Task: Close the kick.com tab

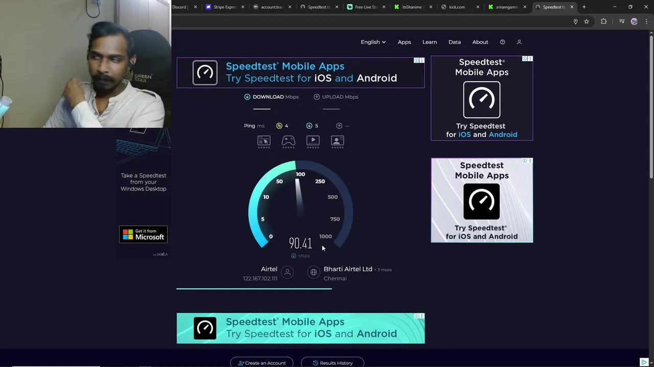Action: (478, 7)
